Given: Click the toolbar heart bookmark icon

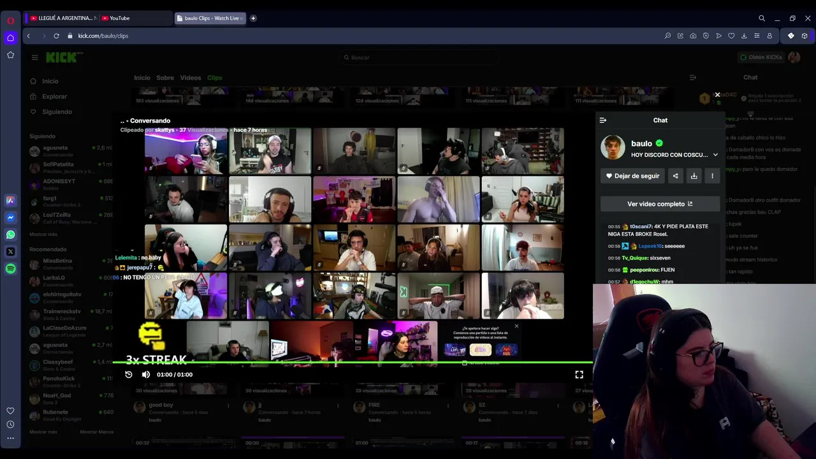Looking at the screenshot, I should tap(731, 36).
